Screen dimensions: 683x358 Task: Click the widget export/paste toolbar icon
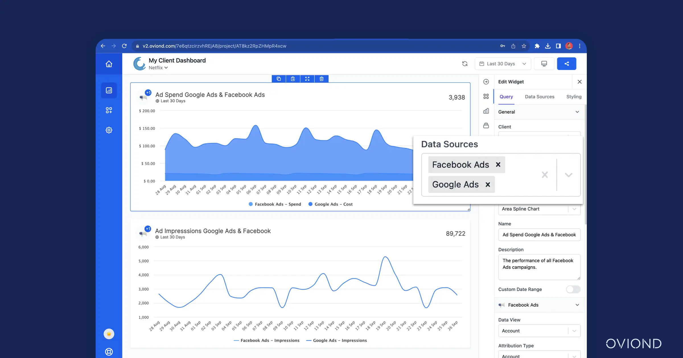(x=293, y=79)
